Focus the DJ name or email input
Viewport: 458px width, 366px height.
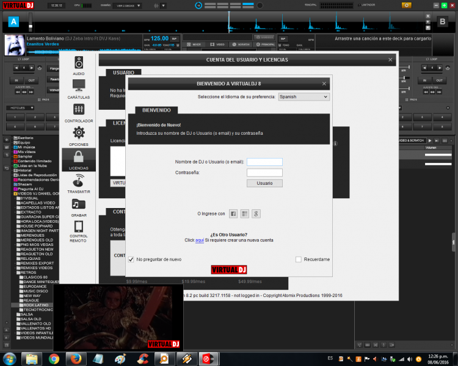point(264,162)
